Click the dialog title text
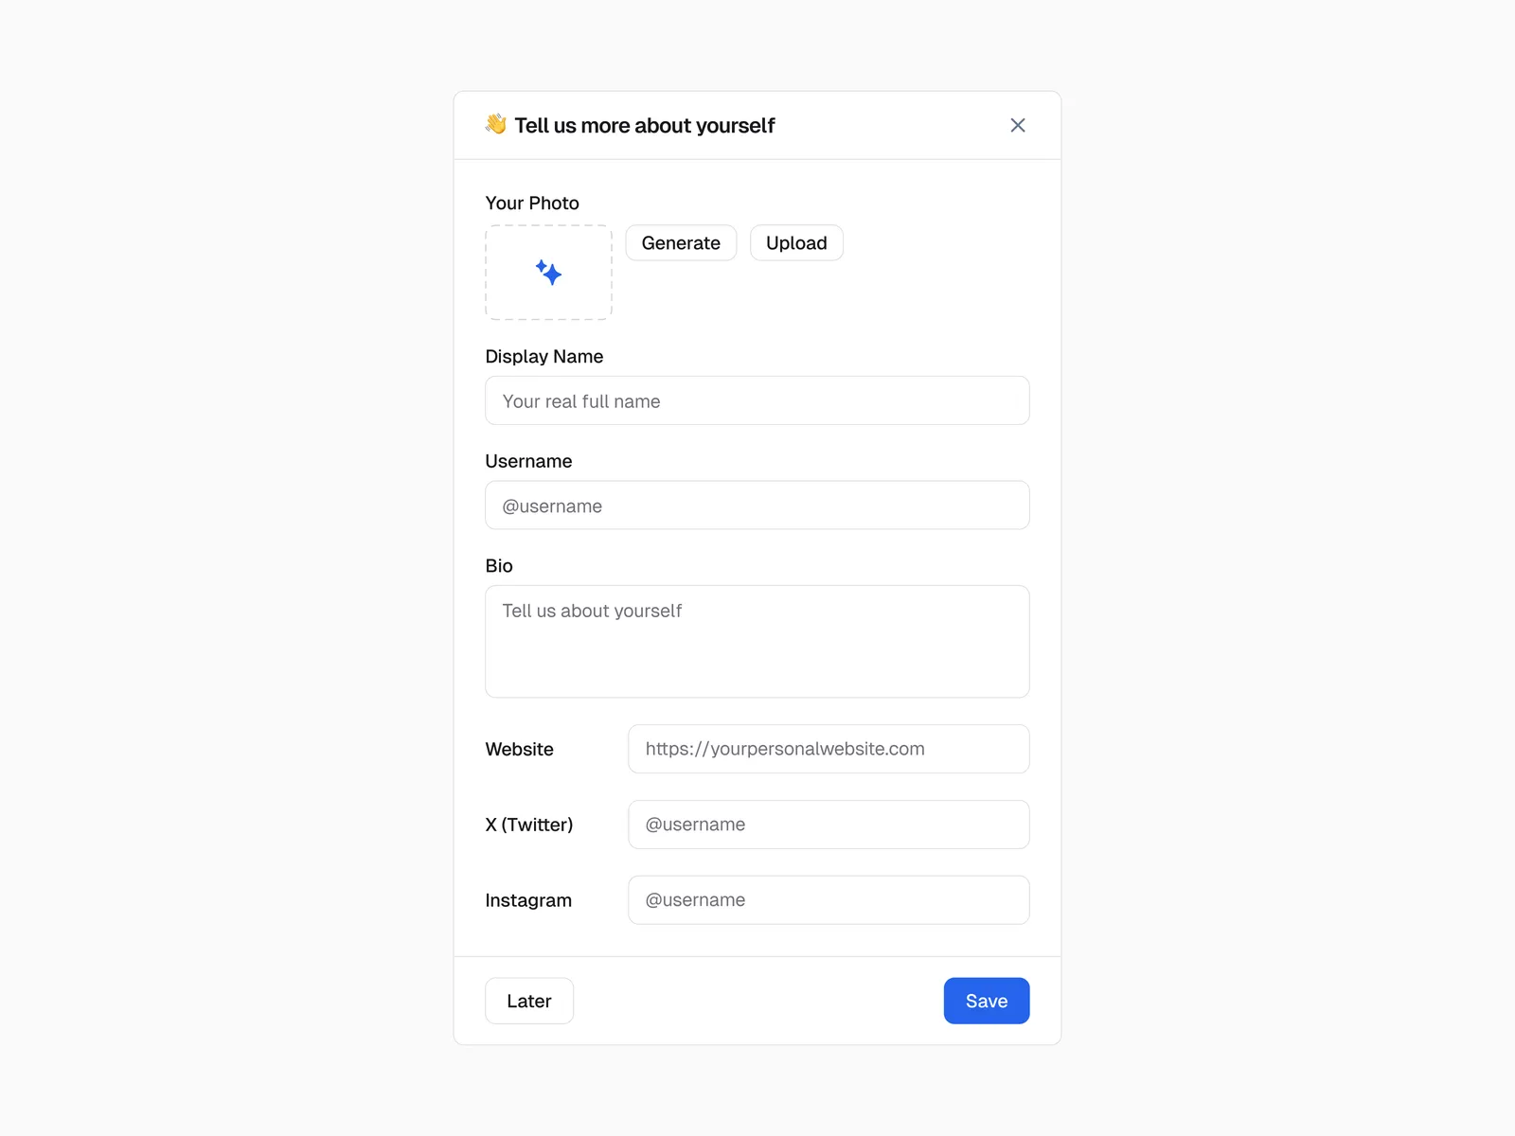1515x1136 pixels. coord(644,126)
